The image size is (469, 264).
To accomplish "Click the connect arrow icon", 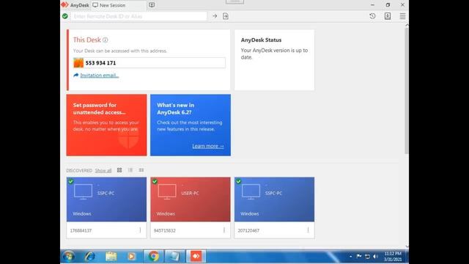I will 215,16.
